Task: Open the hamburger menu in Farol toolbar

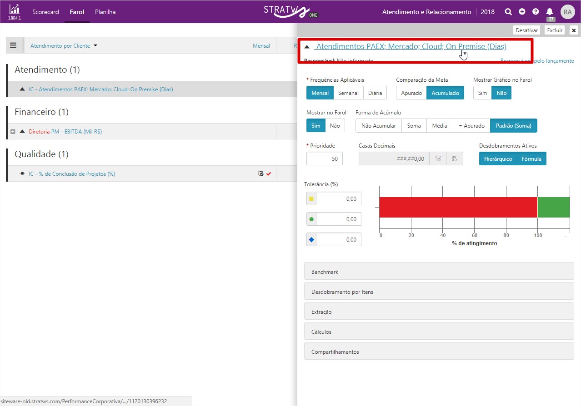Action: pyautogui.click(x=13, y=45)
